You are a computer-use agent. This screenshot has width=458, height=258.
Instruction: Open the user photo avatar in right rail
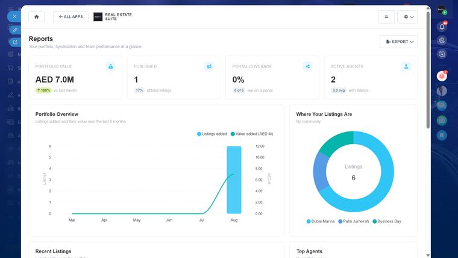click(442, 90)
